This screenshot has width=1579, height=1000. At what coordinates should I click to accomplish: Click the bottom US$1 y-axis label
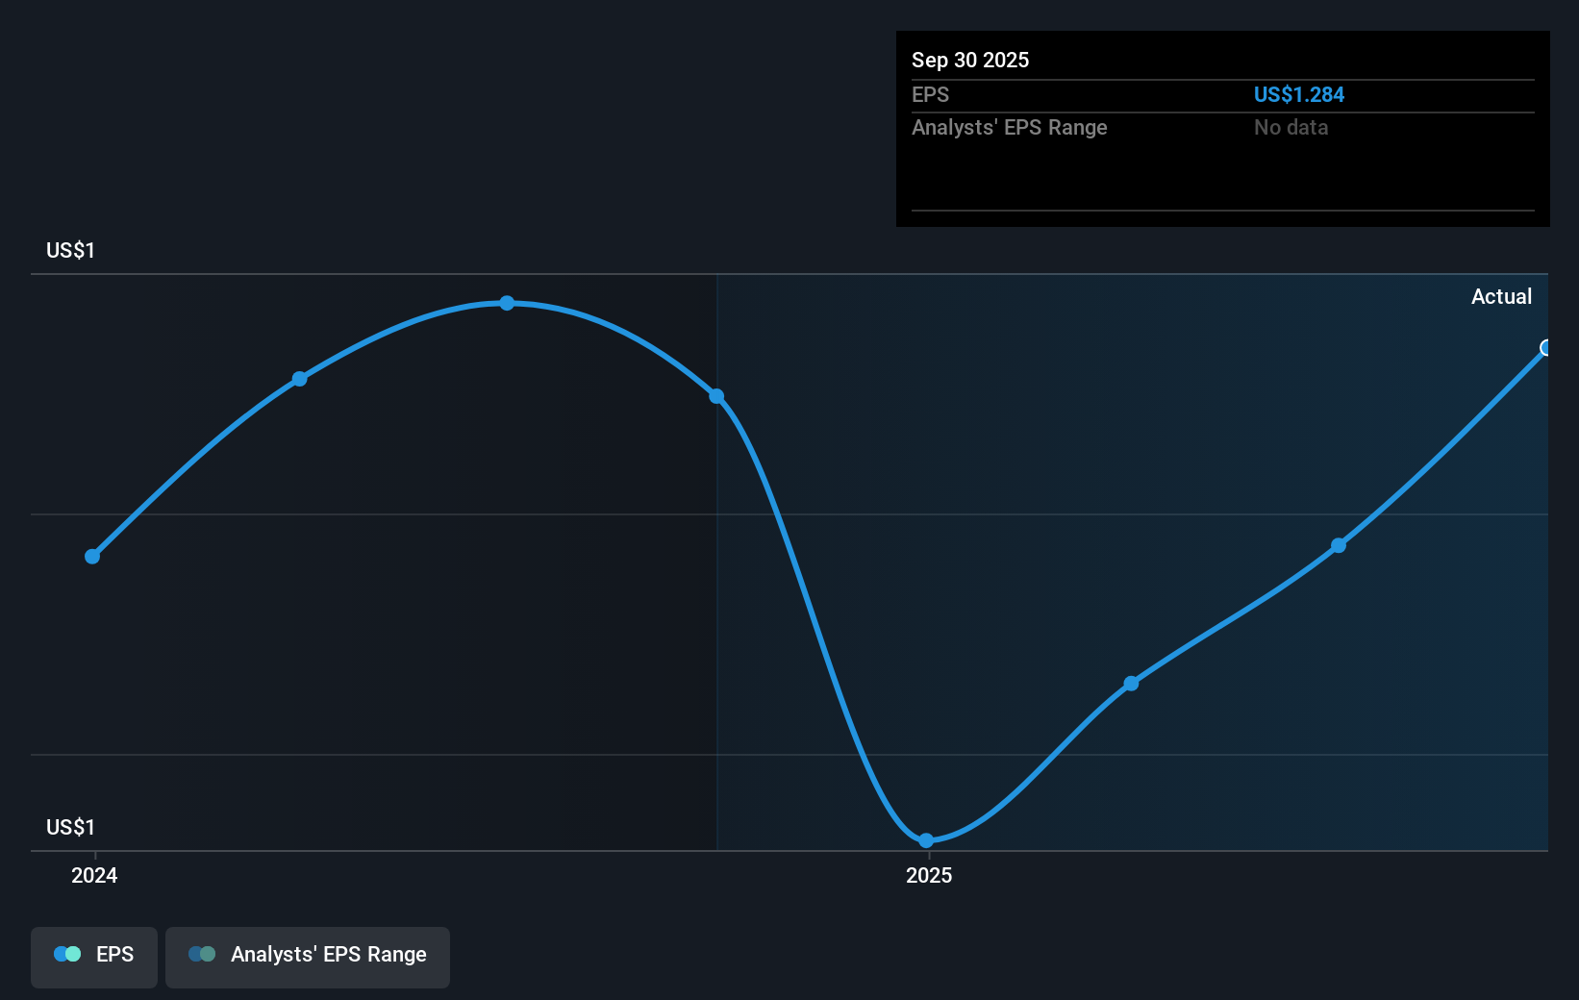point(70,827)
